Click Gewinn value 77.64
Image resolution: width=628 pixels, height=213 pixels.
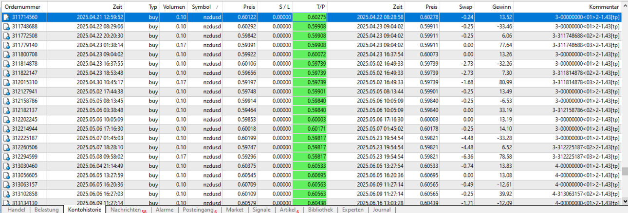[504, 45]
